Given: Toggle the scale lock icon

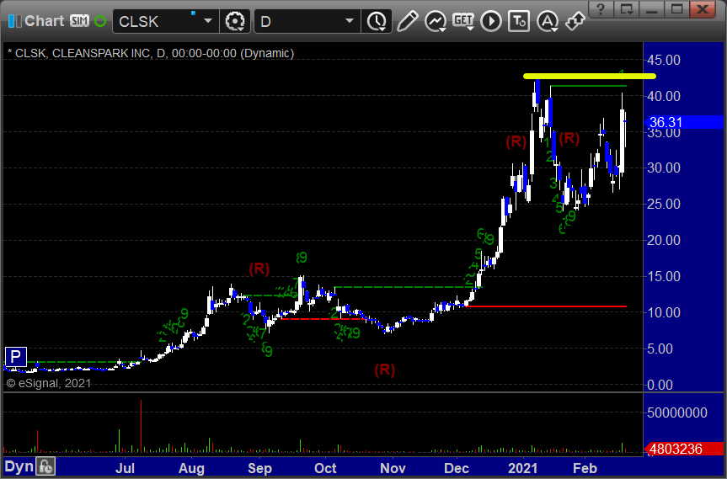Looking at the screenshot, I should click(x=45, y=466).
